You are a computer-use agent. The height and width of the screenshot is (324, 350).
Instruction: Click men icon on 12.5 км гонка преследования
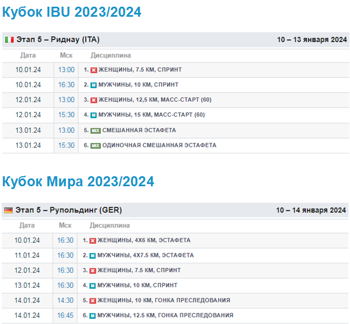pyautogui.click(x=93, y=316)
